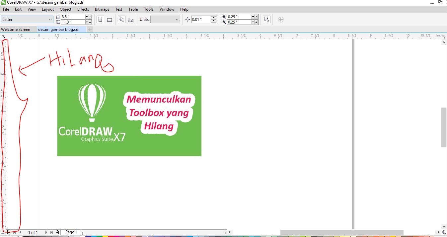447x237 pixels.
Task: Open the Help menu
Action: pyautogui.click(x=184, y=9)
